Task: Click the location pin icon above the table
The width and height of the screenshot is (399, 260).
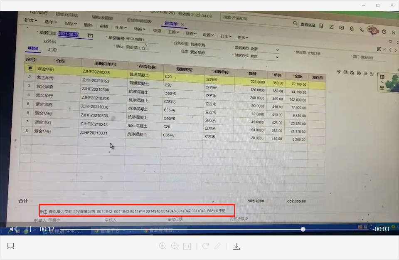Action: 339,72
